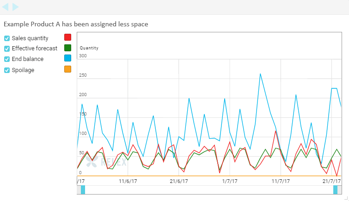Pick the orange Spoilage color swatch
This screenshot has width=349, height=201.
click(67, 69)
